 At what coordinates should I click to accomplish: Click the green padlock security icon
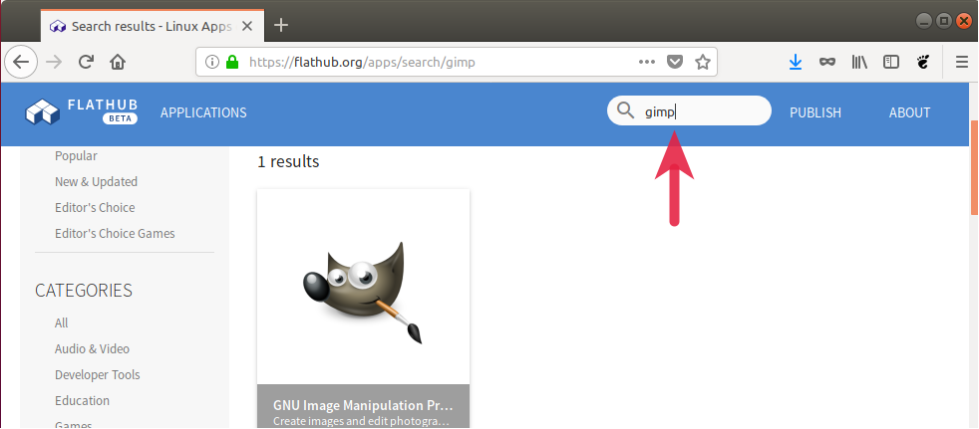point(232,63)
